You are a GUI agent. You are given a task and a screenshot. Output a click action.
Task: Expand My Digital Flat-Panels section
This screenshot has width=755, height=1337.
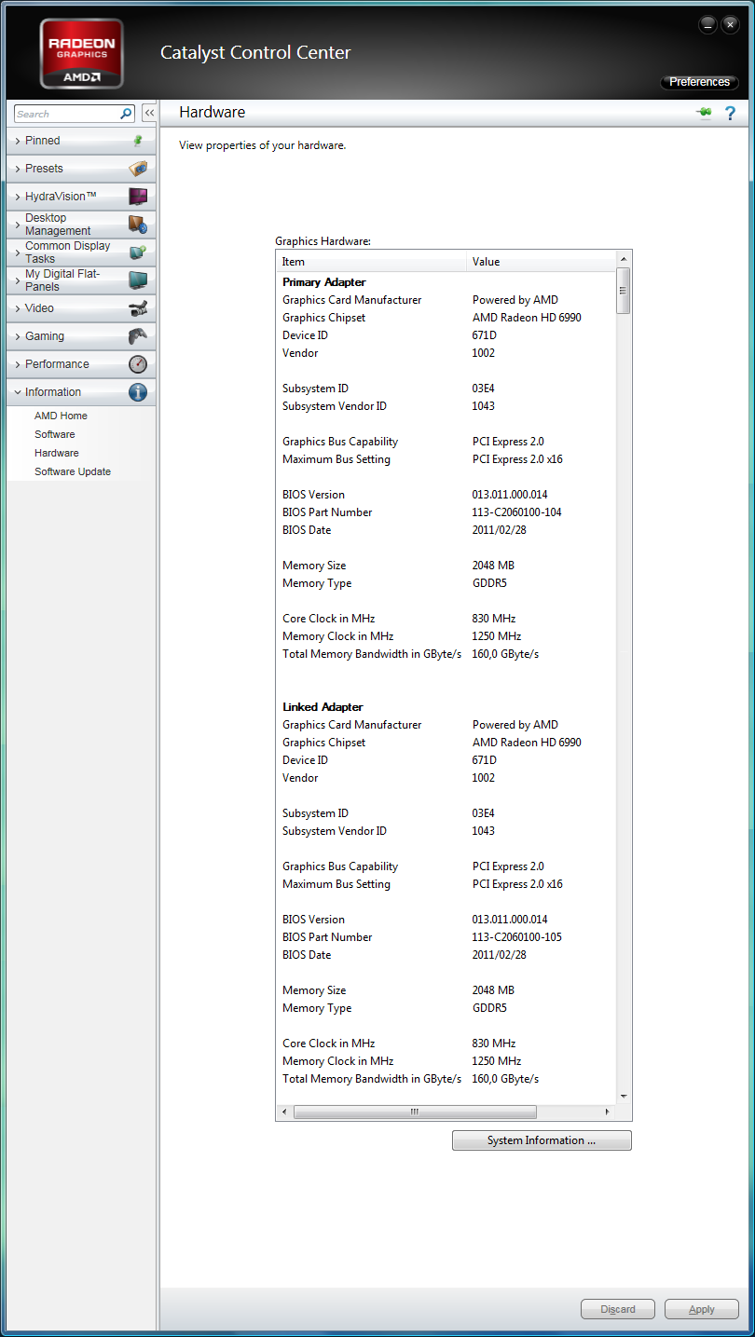click(x=81, y=280)
